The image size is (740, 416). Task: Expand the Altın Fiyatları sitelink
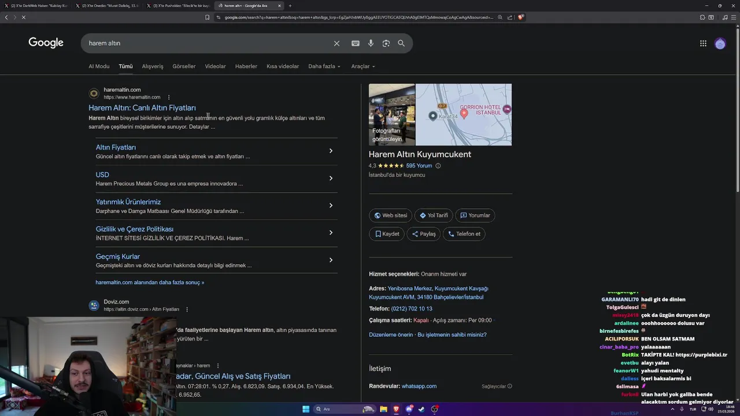pyautogui.click(x=331, y=151)
